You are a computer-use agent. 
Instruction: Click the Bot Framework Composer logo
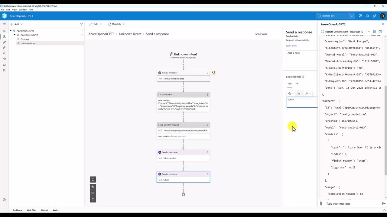4,16
